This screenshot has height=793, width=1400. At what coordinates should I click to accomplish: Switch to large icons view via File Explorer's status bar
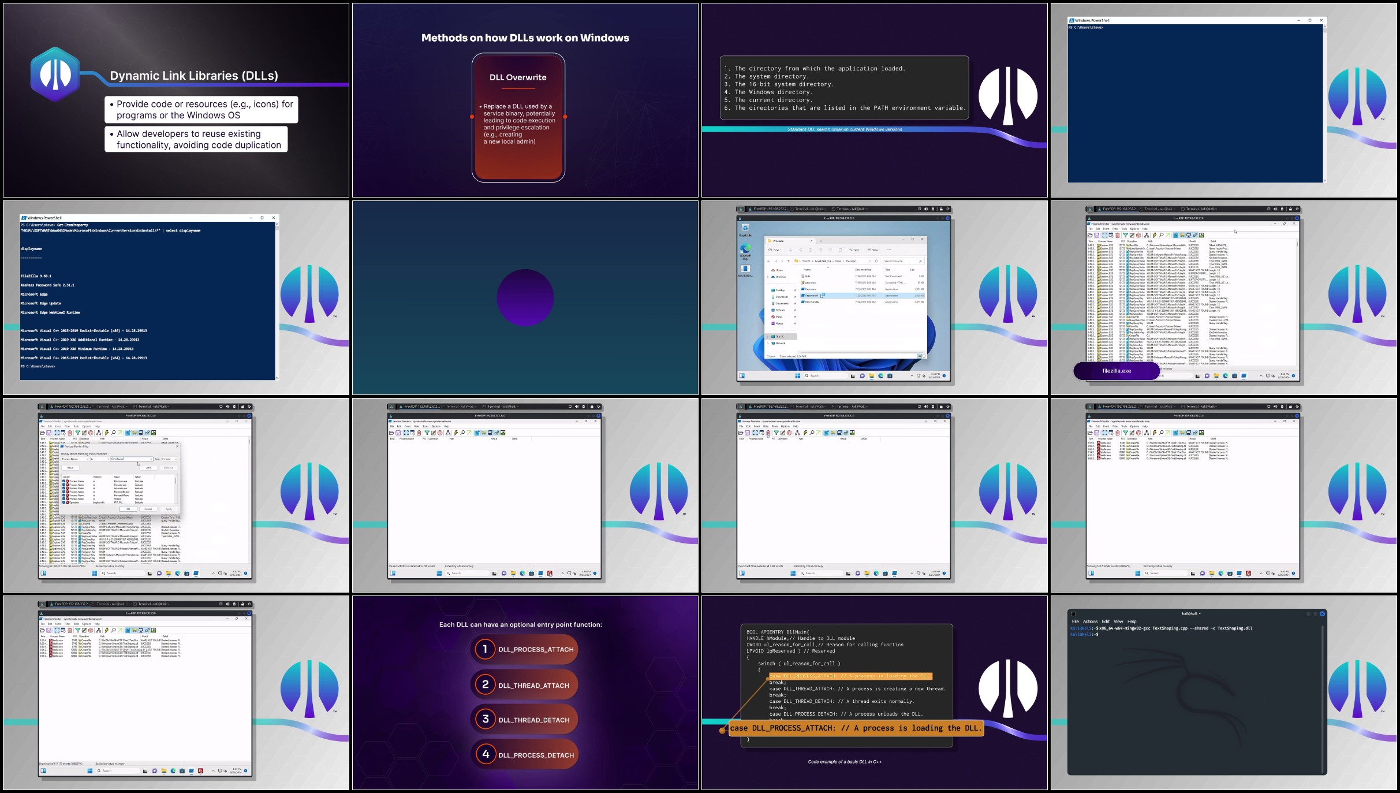924,356
